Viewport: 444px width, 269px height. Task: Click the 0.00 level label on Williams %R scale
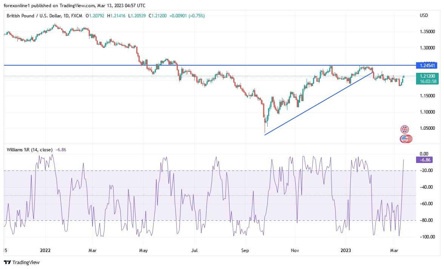pos(424,154)
